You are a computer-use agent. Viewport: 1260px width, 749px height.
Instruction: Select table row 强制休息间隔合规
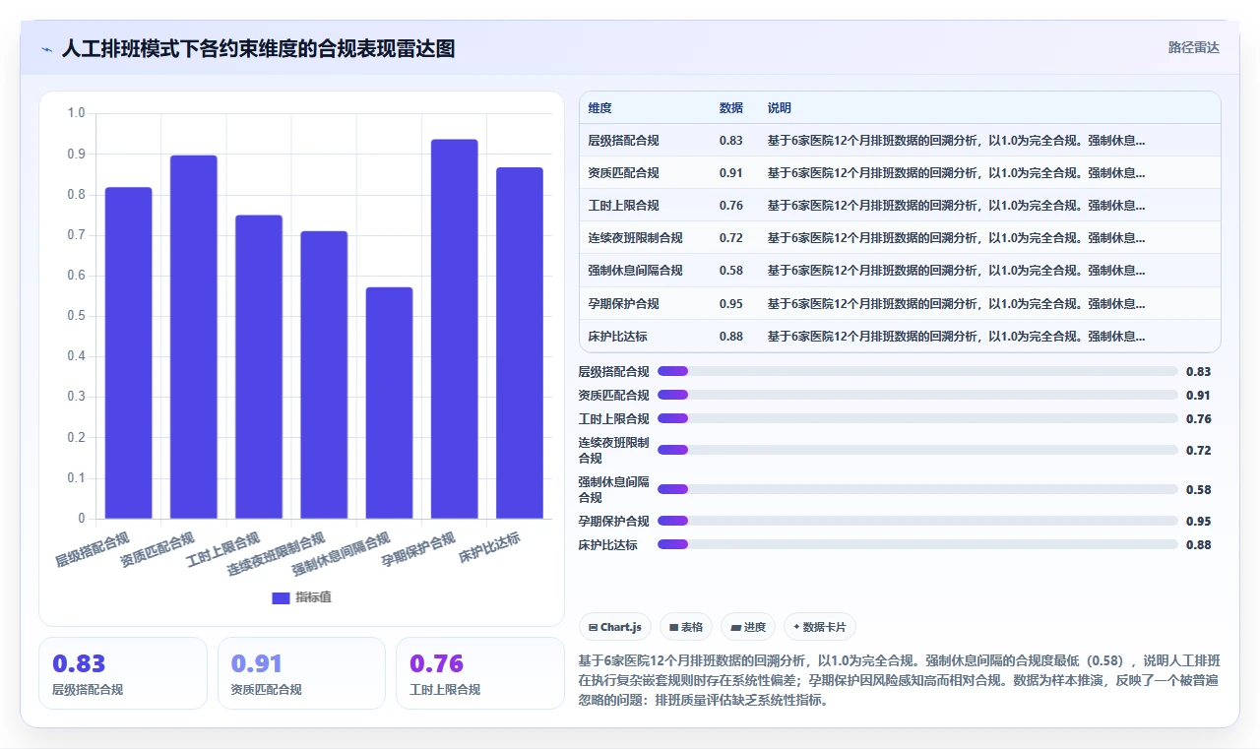point(900,271)
